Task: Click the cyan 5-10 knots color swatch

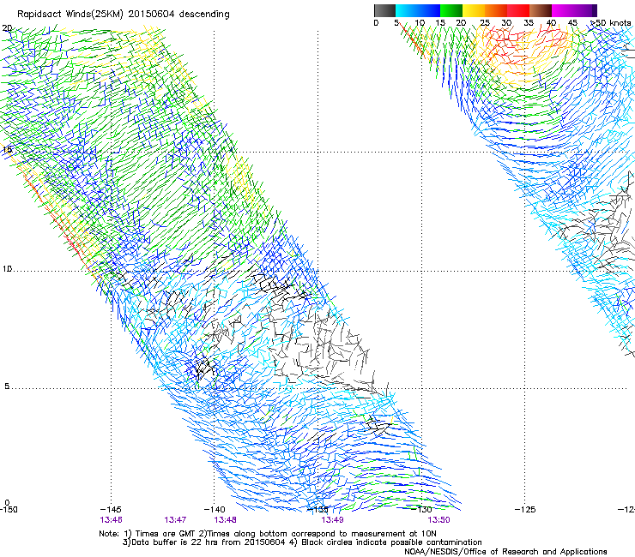Action: (x=406, y=10)
